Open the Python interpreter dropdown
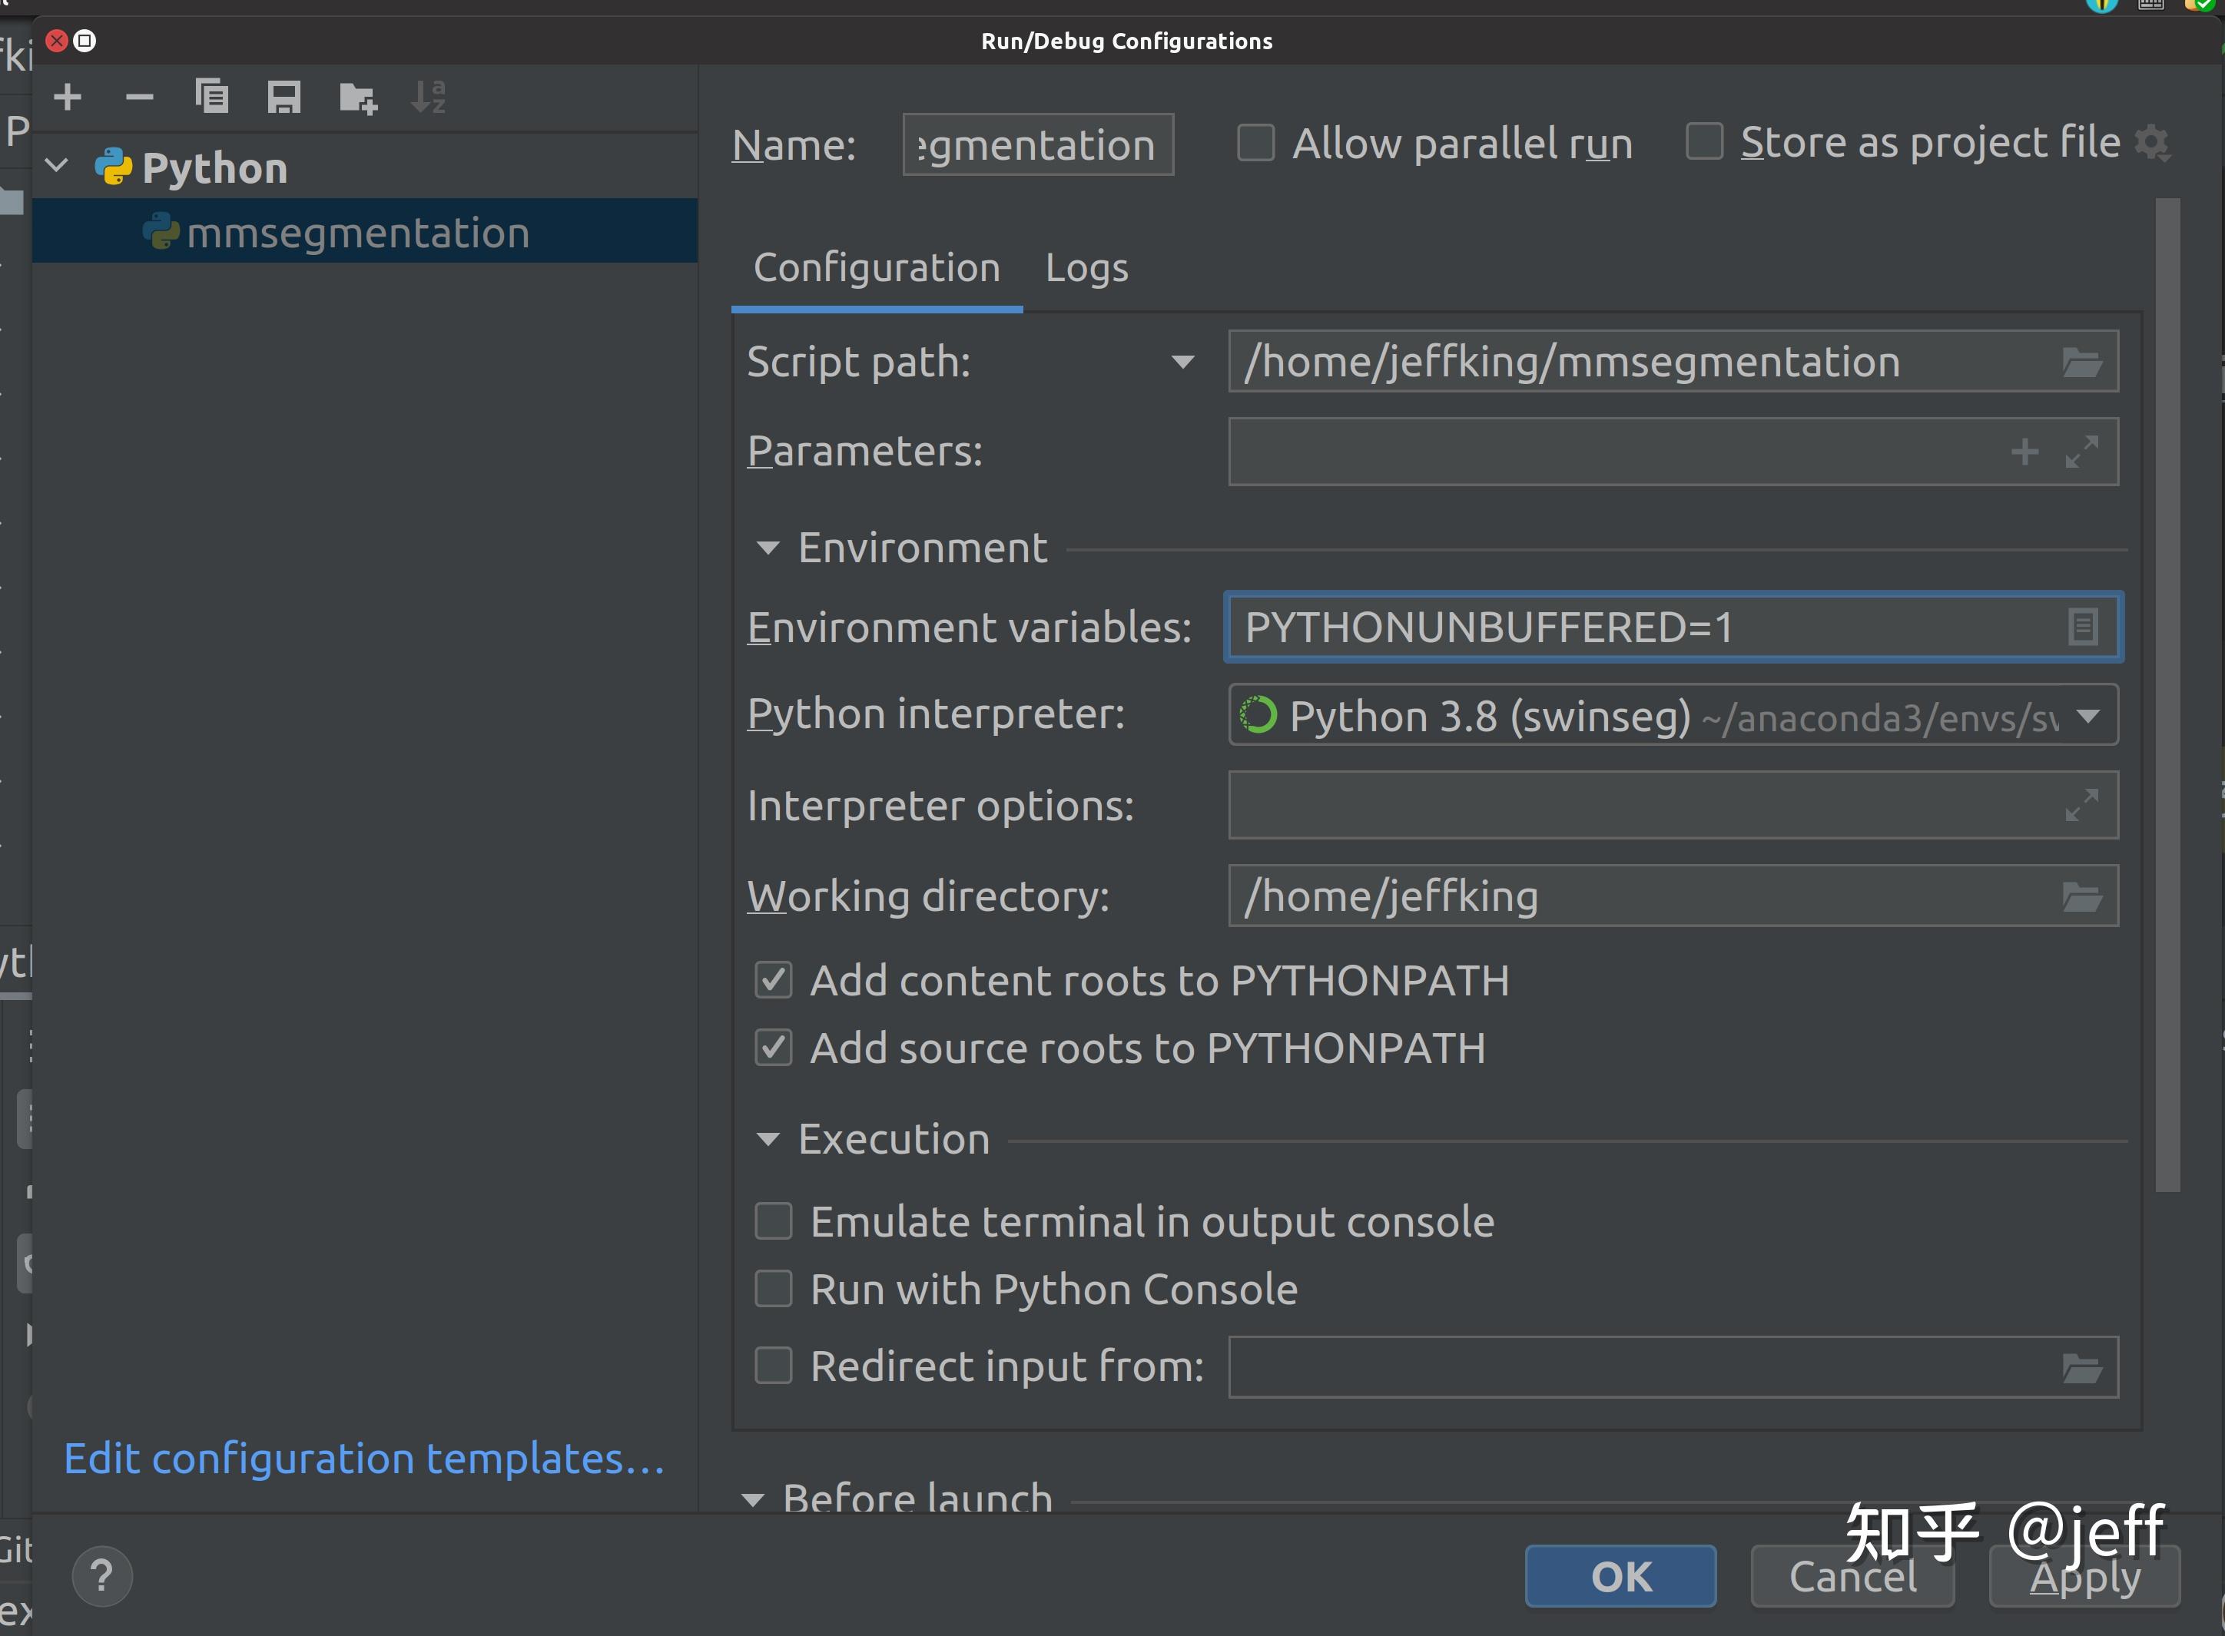2225x1636 pixels. (x=2087, y=715)
